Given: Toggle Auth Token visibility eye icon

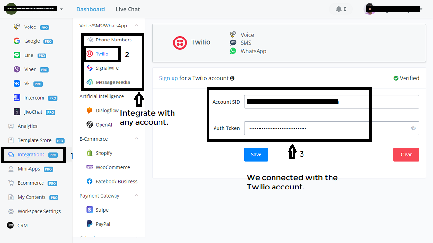Looking at the screenshot, I should [413, 128].
